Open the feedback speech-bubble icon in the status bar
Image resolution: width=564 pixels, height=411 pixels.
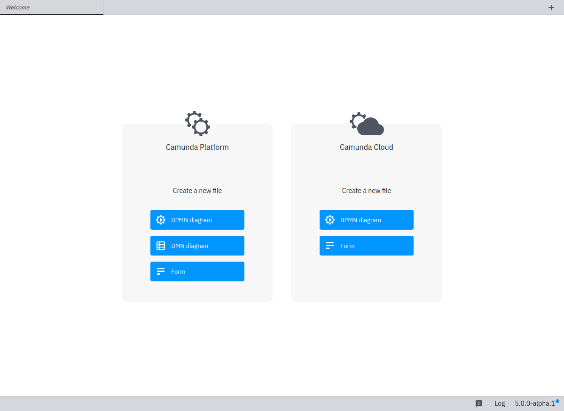pyautogui.click(x=479, y=403)
